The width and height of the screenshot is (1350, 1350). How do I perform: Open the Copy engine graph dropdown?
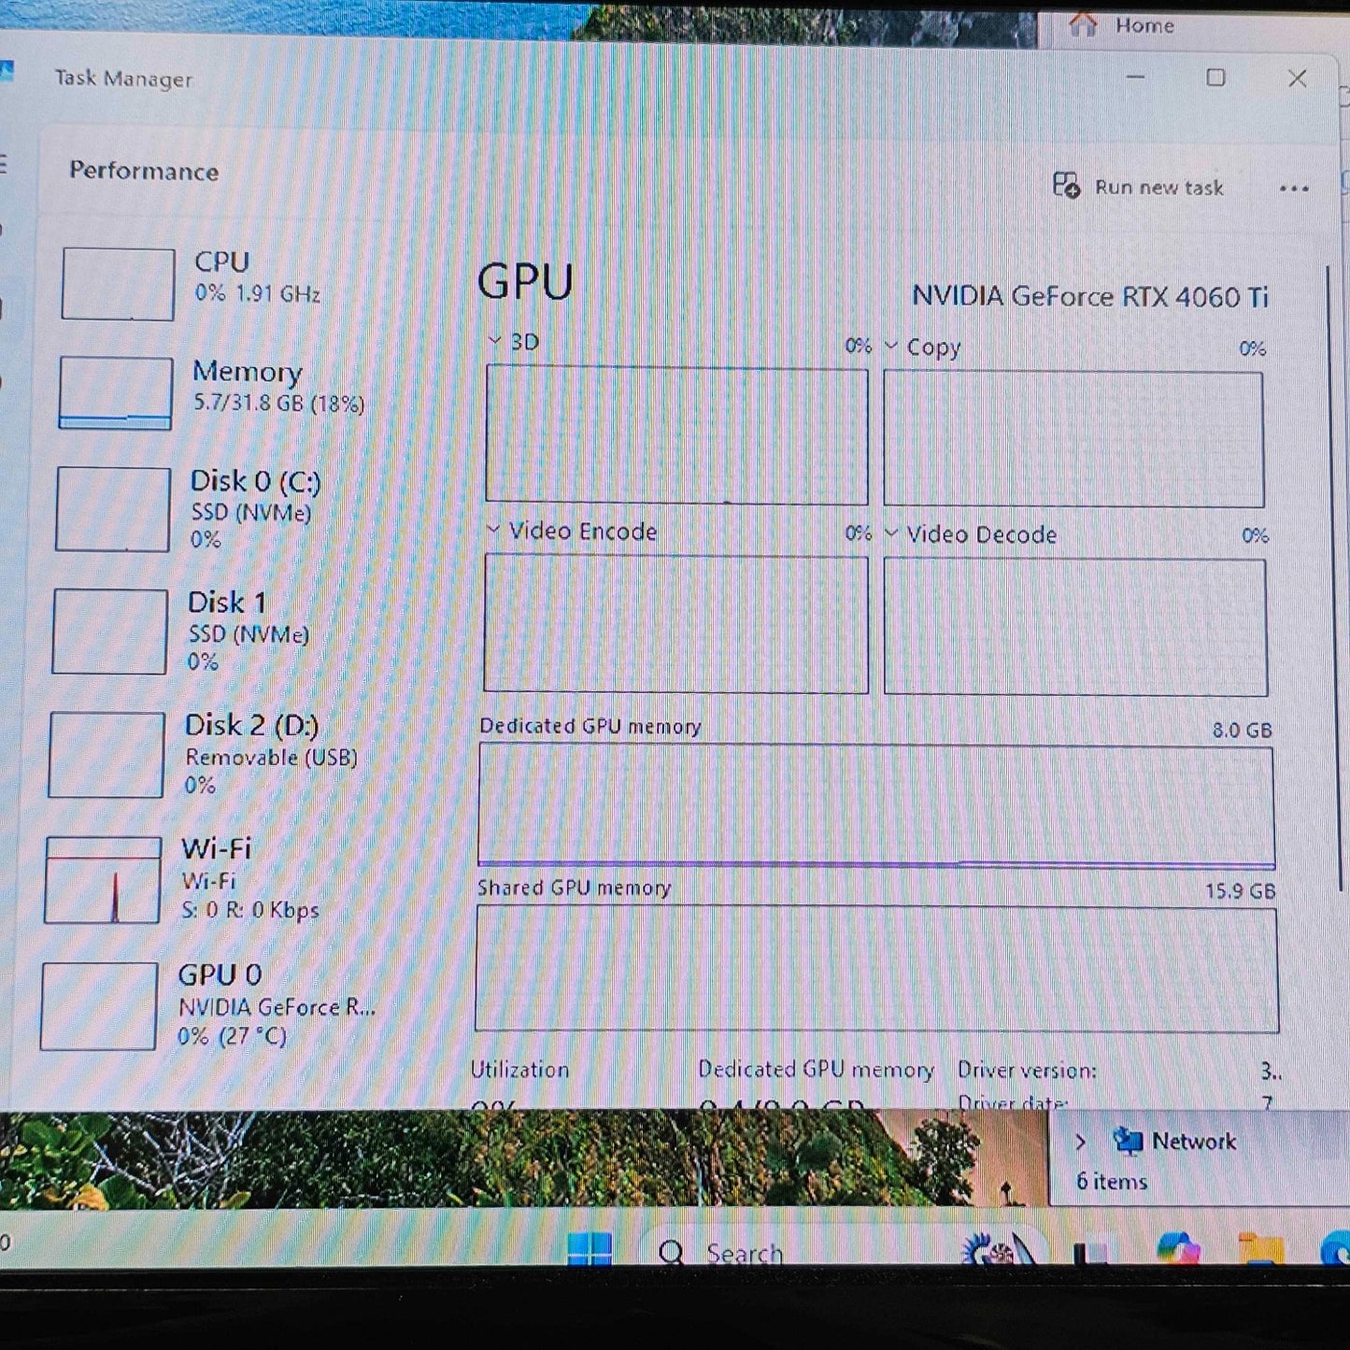coord(891,347)
